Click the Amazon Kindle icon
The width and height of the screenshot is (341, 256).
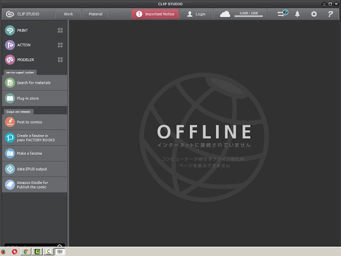pos(10,185)
